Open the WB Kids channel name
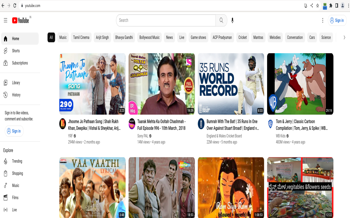Screen dimensions: 350x218 click(281, 136)
